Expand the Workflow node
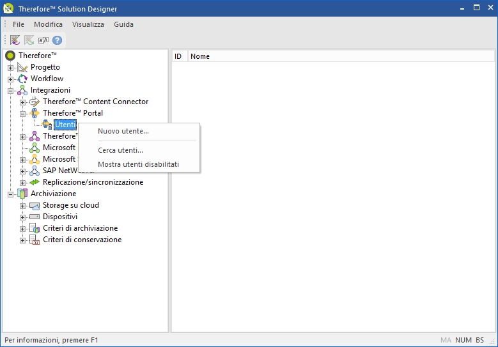 click(10, 79)
